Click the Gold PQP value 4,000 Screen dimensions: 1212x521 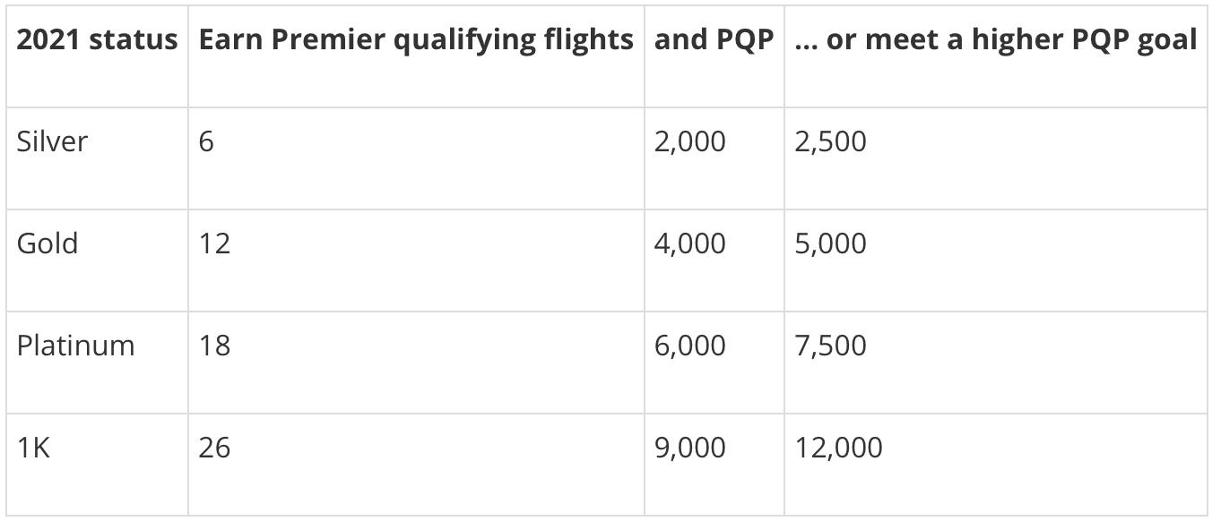690,243
